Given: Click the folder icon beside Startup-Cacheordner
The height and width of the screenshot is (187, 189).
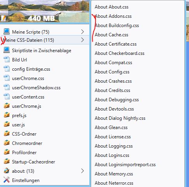Looking at the screenshot, I should (7, 161).
